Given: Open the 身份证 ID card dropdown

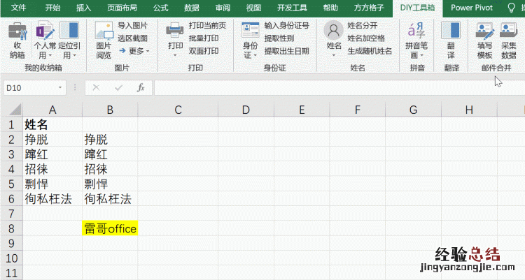Looking at the screenshot, I should [x=250, y=40].
